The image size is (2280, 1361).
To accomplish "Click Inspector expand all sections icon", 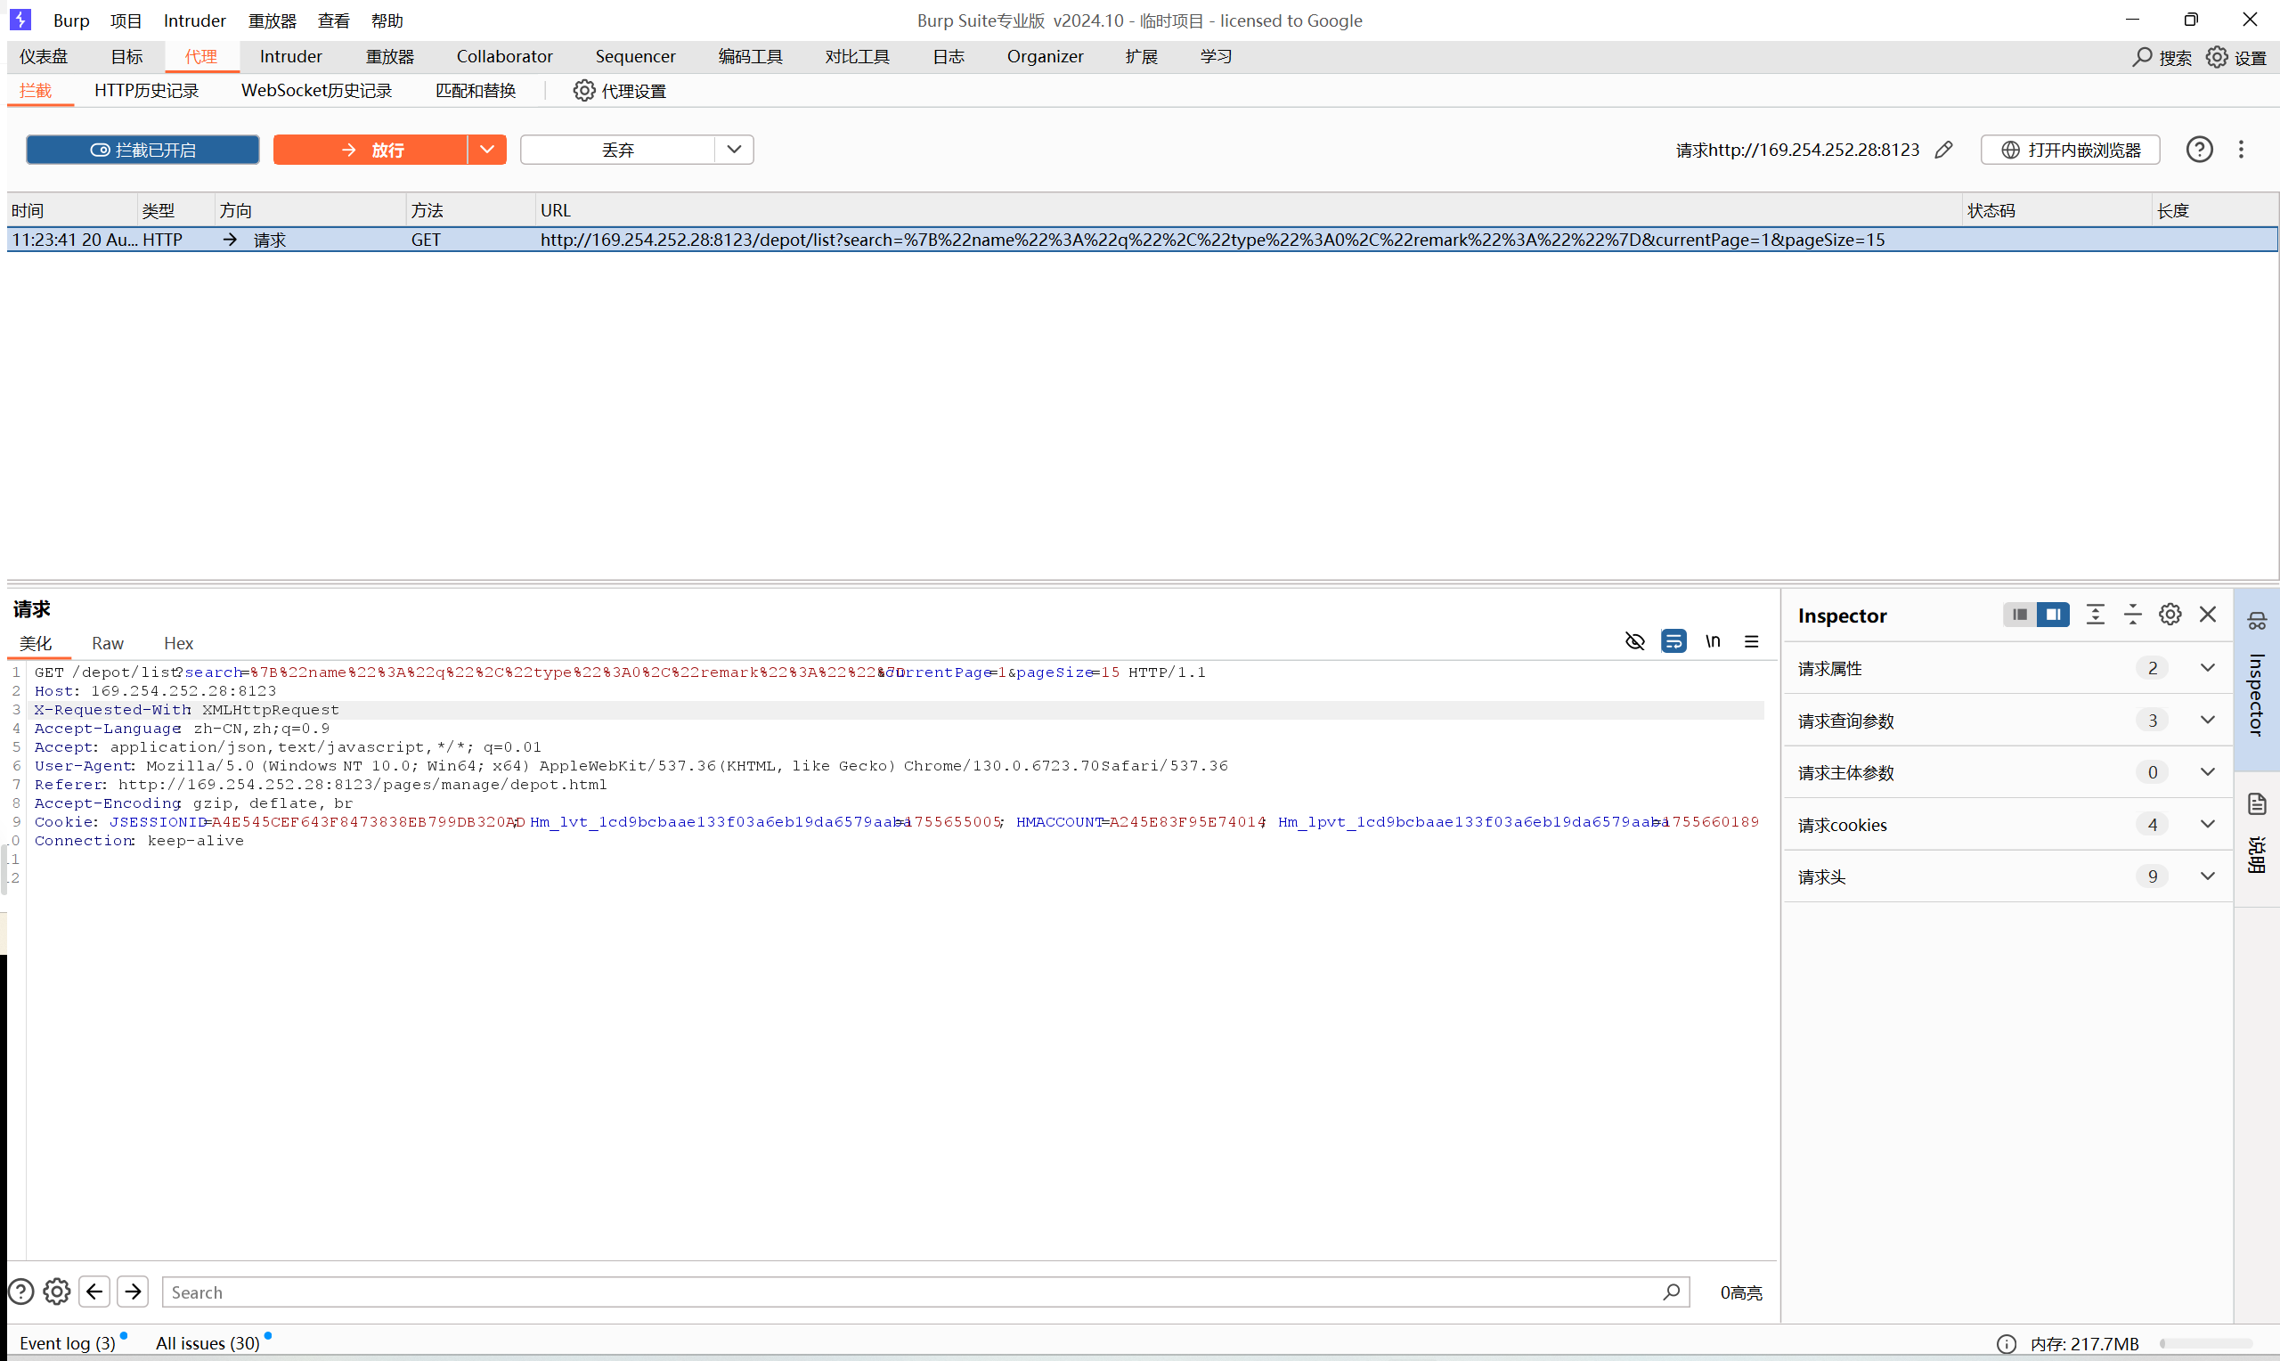I will click(2095, 615).
